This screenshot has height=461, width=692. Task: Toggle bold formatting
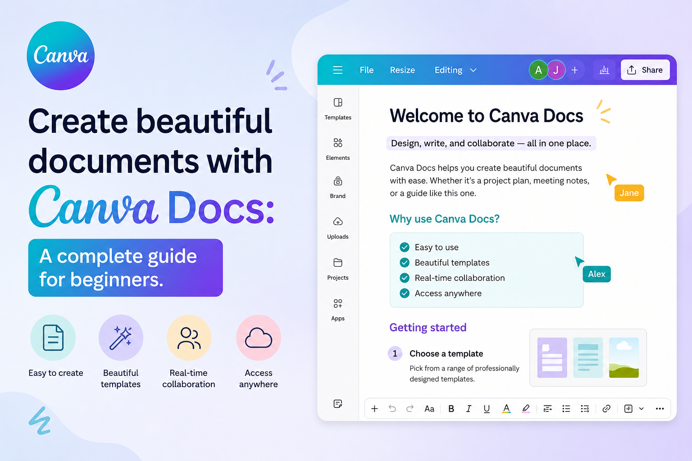pyautogui.click(x=451, y=408)
